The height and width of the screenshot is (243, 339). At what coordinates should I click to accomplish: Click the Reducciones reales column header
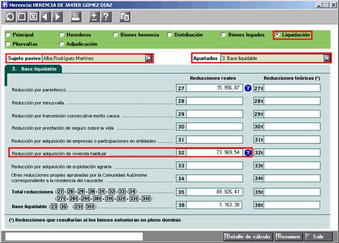[213, 78]
